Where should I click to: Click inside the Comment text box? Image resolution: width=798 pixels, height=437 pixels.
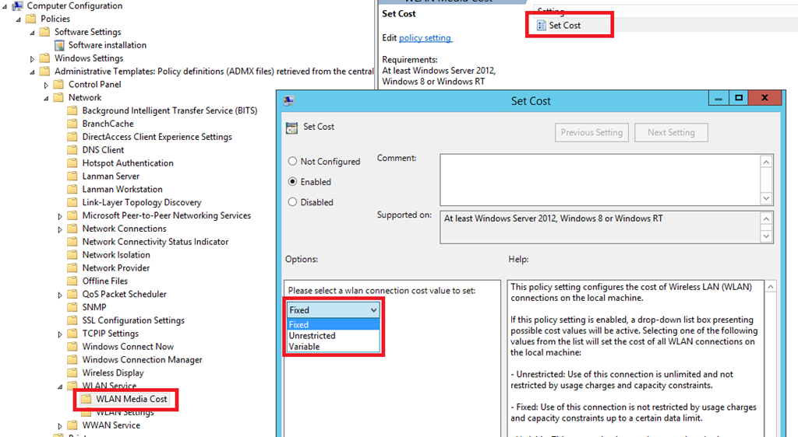tap(598, 179)
